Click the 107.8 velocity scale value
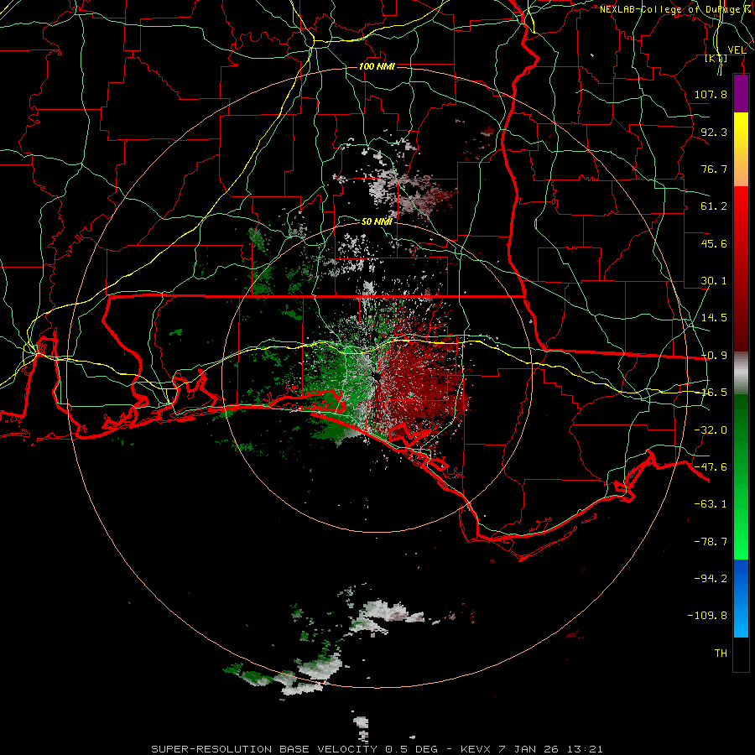Screen dimensions: 755x755 pos(711,94)
